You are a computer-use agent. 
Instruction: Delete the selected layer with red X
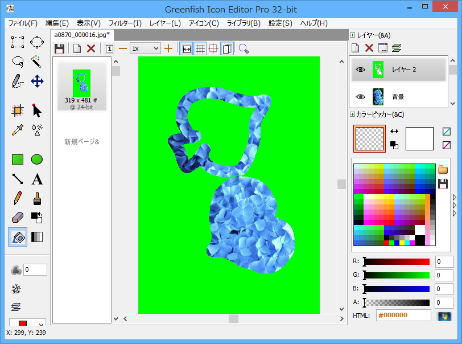[x=369, y=48]
